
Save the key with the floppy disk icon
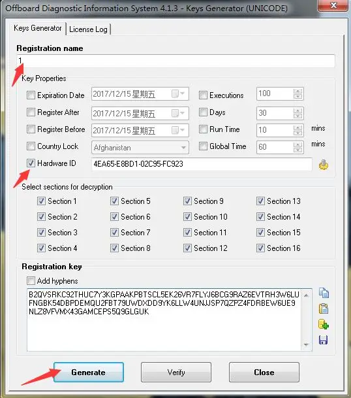324,340
